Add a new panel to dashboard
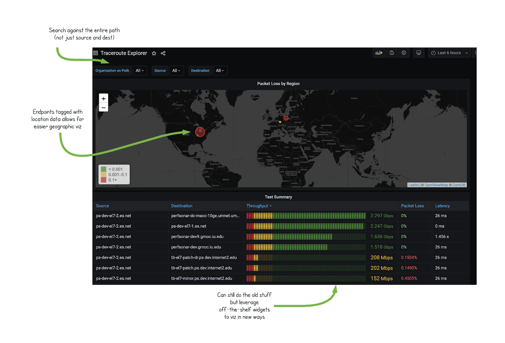The height and width of the screenshot is (343, 505). [379, 53]
